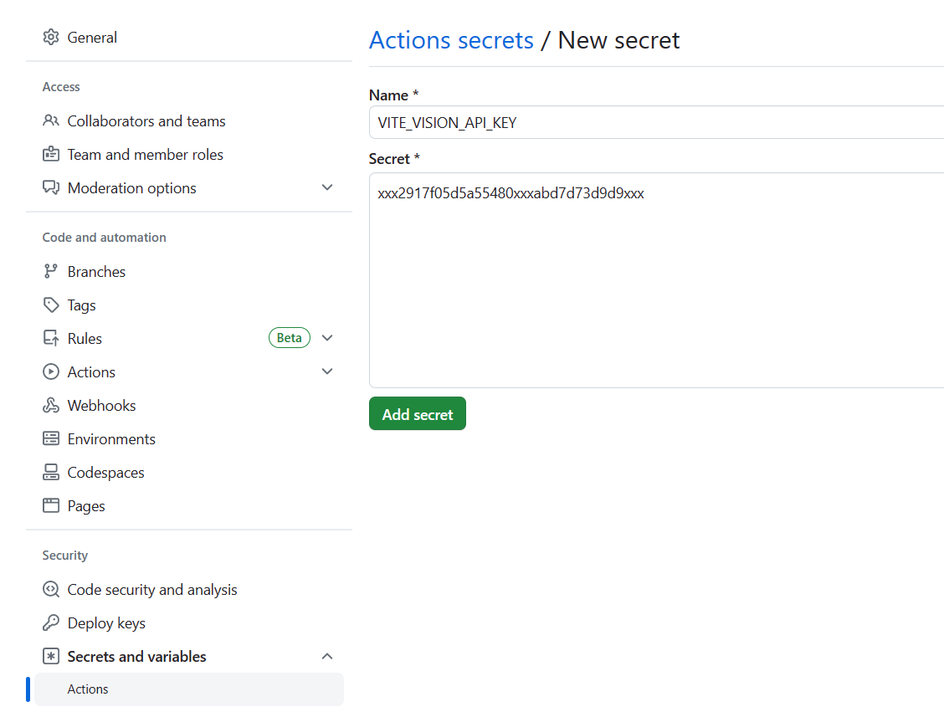Click the Add secret button
This screenshot has height=712, width=944.
pos(417,413)
